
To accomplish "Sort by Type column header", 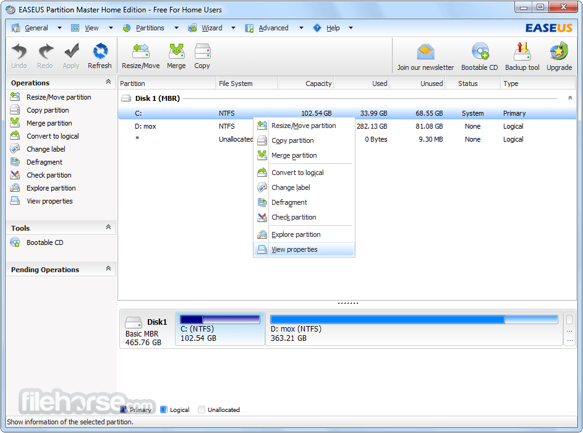I will pyautogui.click(x=538, y=84).
